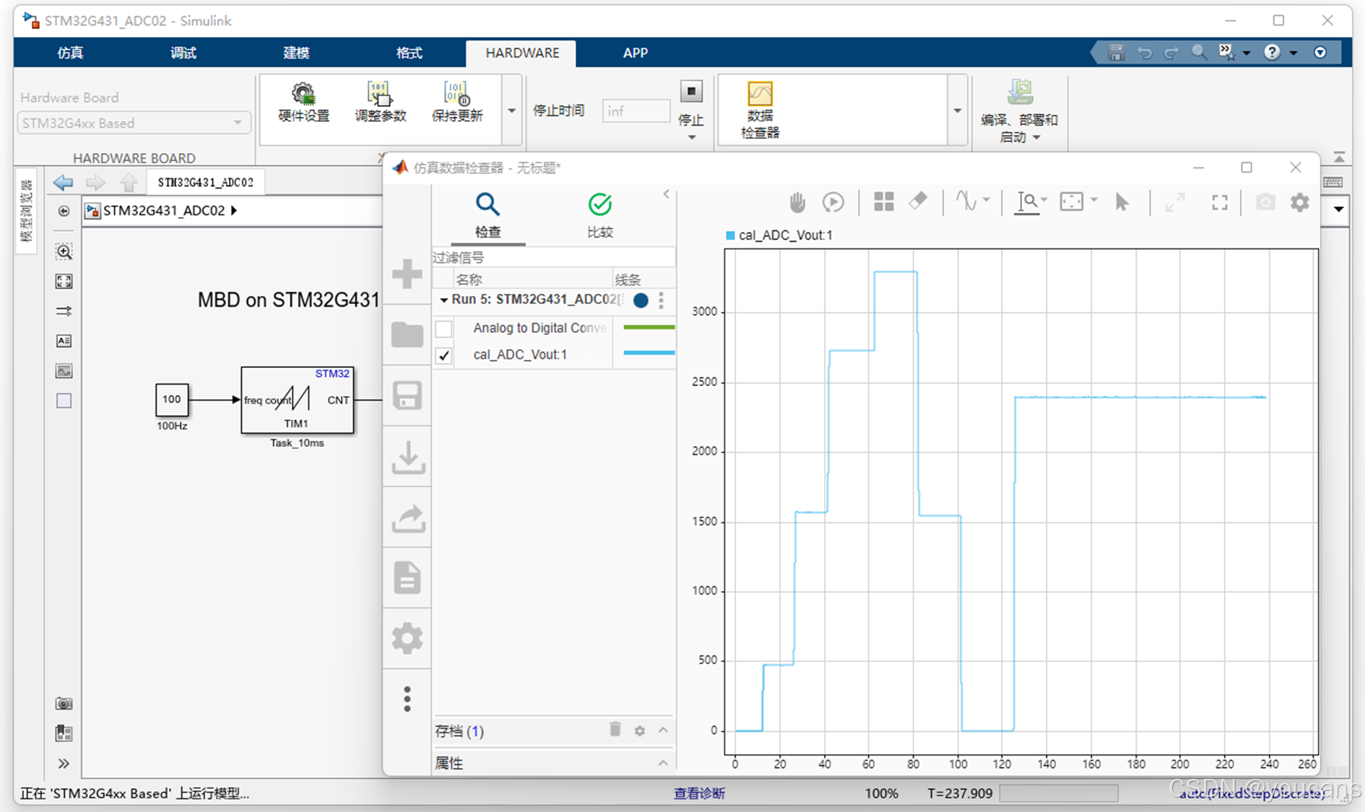
Task: Click the zoom-in-time icon in the inspector
Action: 1027,202
